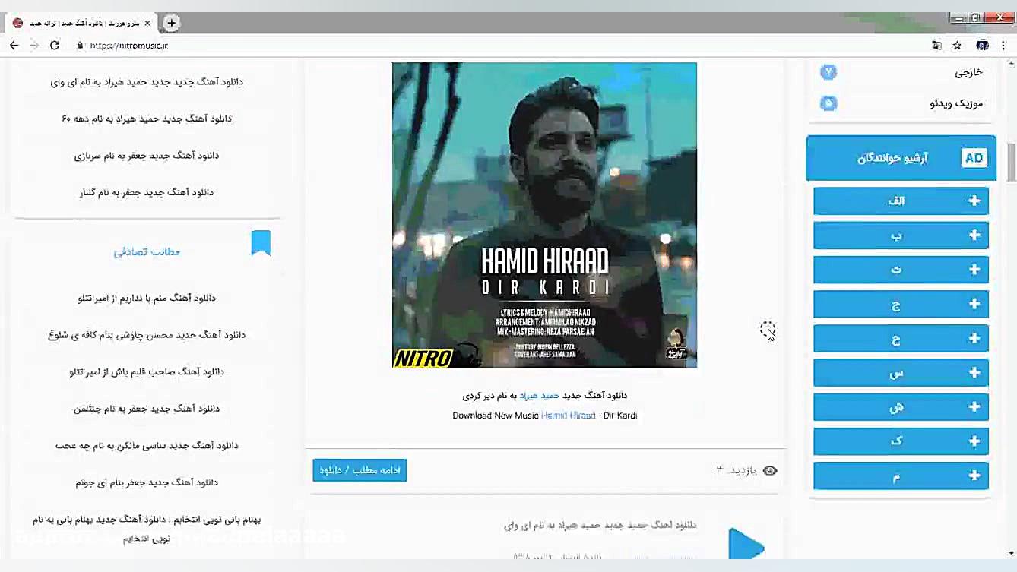
Task: Expand the م singers archive row
Action: point(901,476)
